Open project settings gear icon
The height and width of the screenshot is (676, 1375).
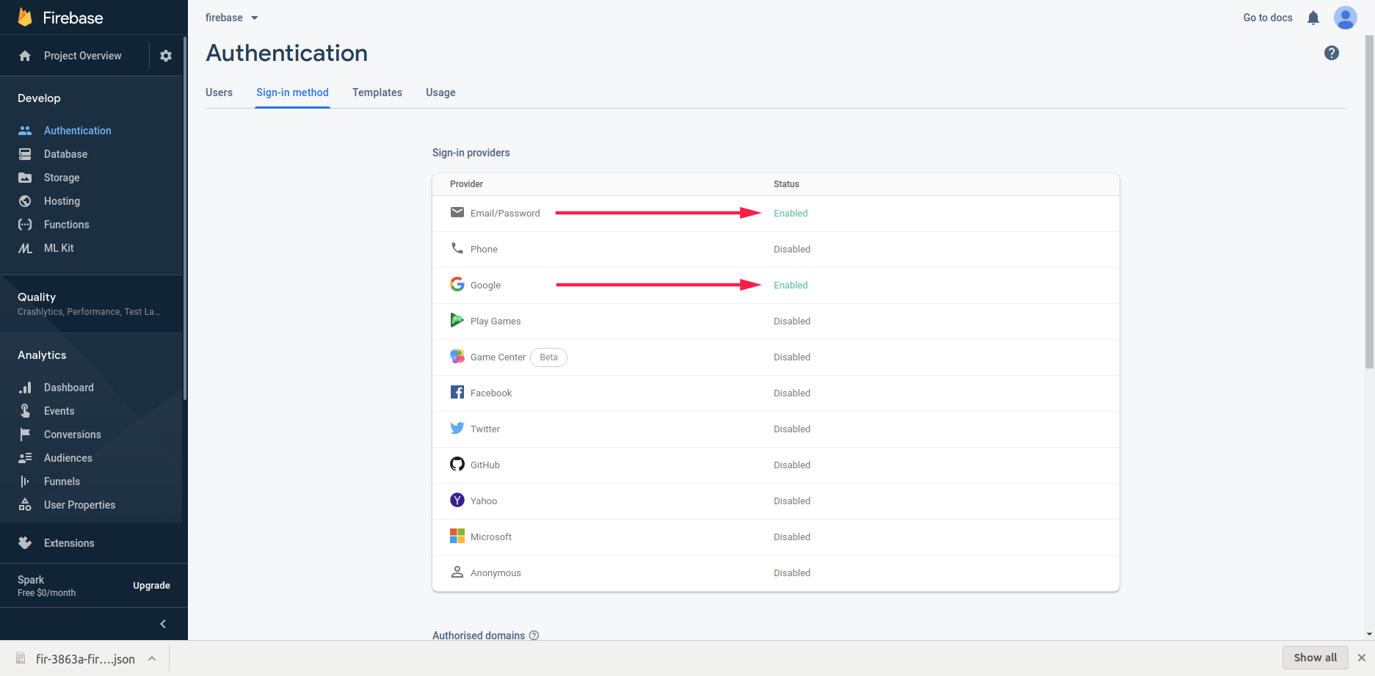[x=166, y=56]
